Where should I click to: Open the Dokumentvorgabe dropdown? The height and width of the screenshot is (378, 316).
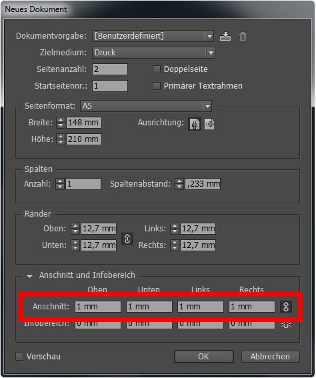pos(153,36)
